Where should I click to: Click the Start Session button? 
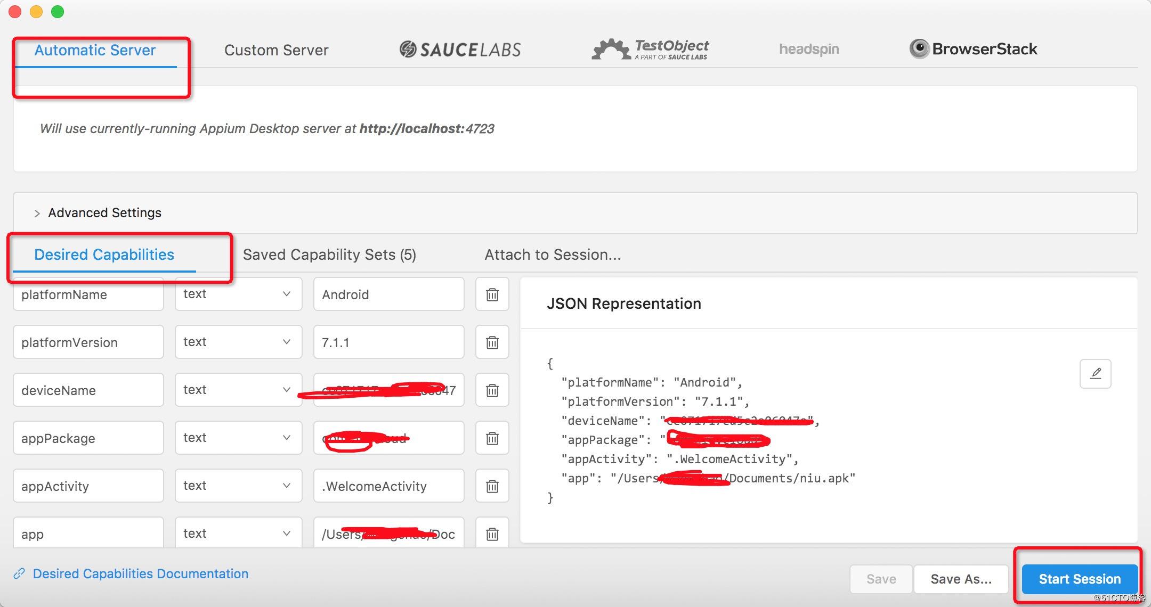pyautogui.click(x=1080, y=579)
